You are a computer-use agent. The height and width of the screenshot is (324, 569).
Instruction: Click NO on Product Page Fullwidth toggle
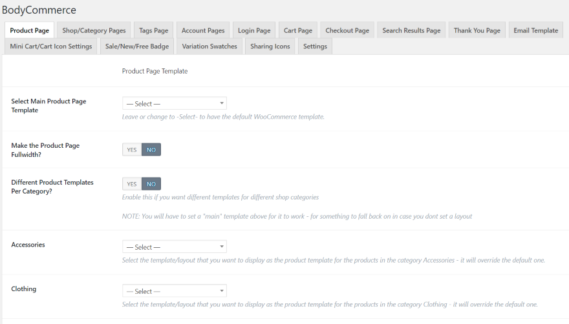tap(151, 150)
